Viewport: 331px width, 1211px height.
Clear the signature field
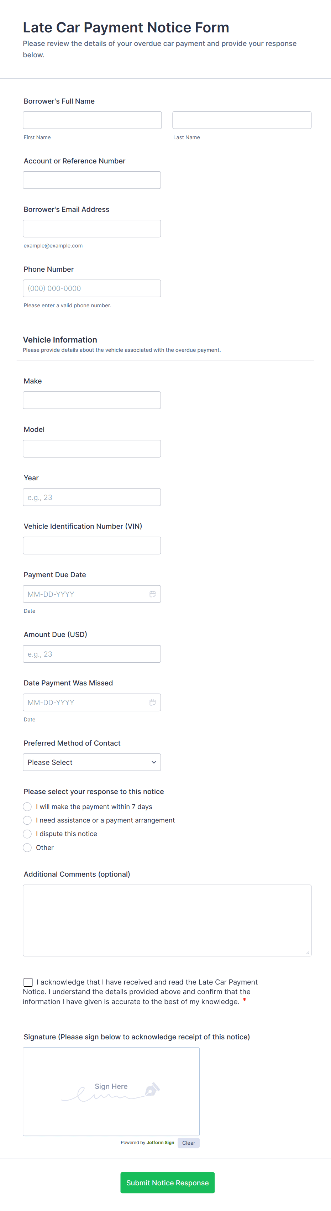189,1143
